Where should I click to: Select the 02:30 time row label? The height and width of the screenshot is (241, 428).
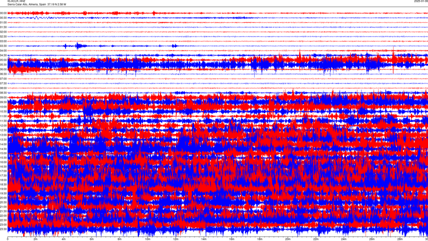3,37
